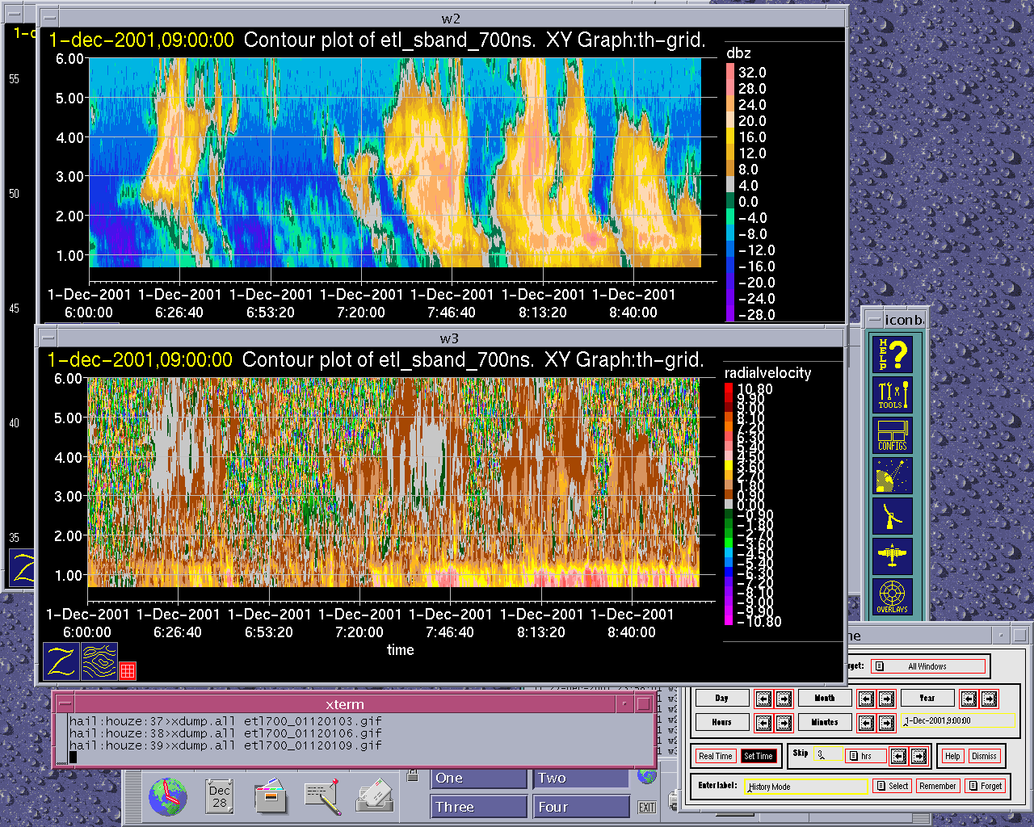The width and height of the screenshot is (1034, 827).
Task: Open the Tools icon in the iconbar
Action: (893, 395)
